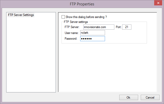Focus the Password field
164x104 pixels.
[x=92, y=39]
